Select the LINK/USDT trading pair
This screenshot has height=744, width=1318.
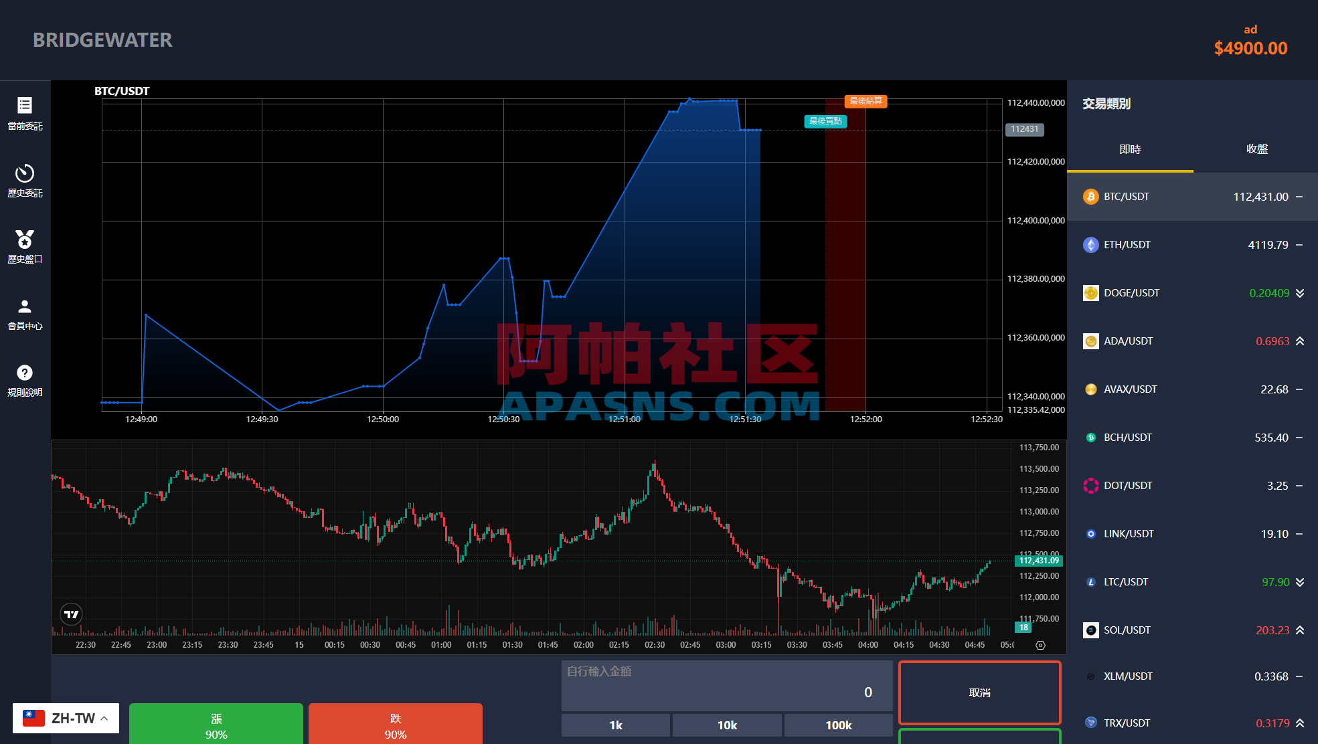[x=1191, y=533]
